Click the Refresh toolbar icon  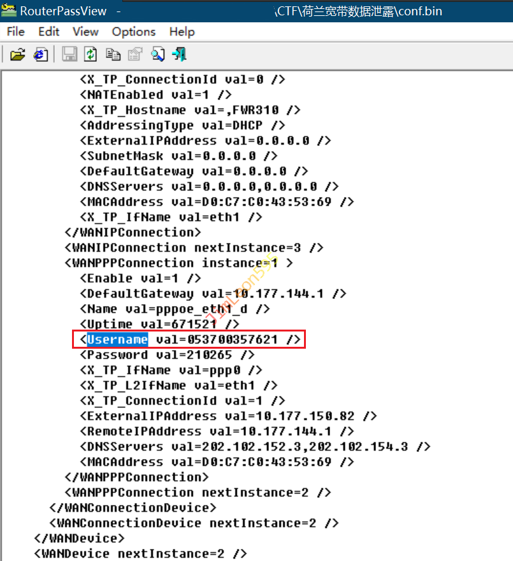(x=91, y=55)
